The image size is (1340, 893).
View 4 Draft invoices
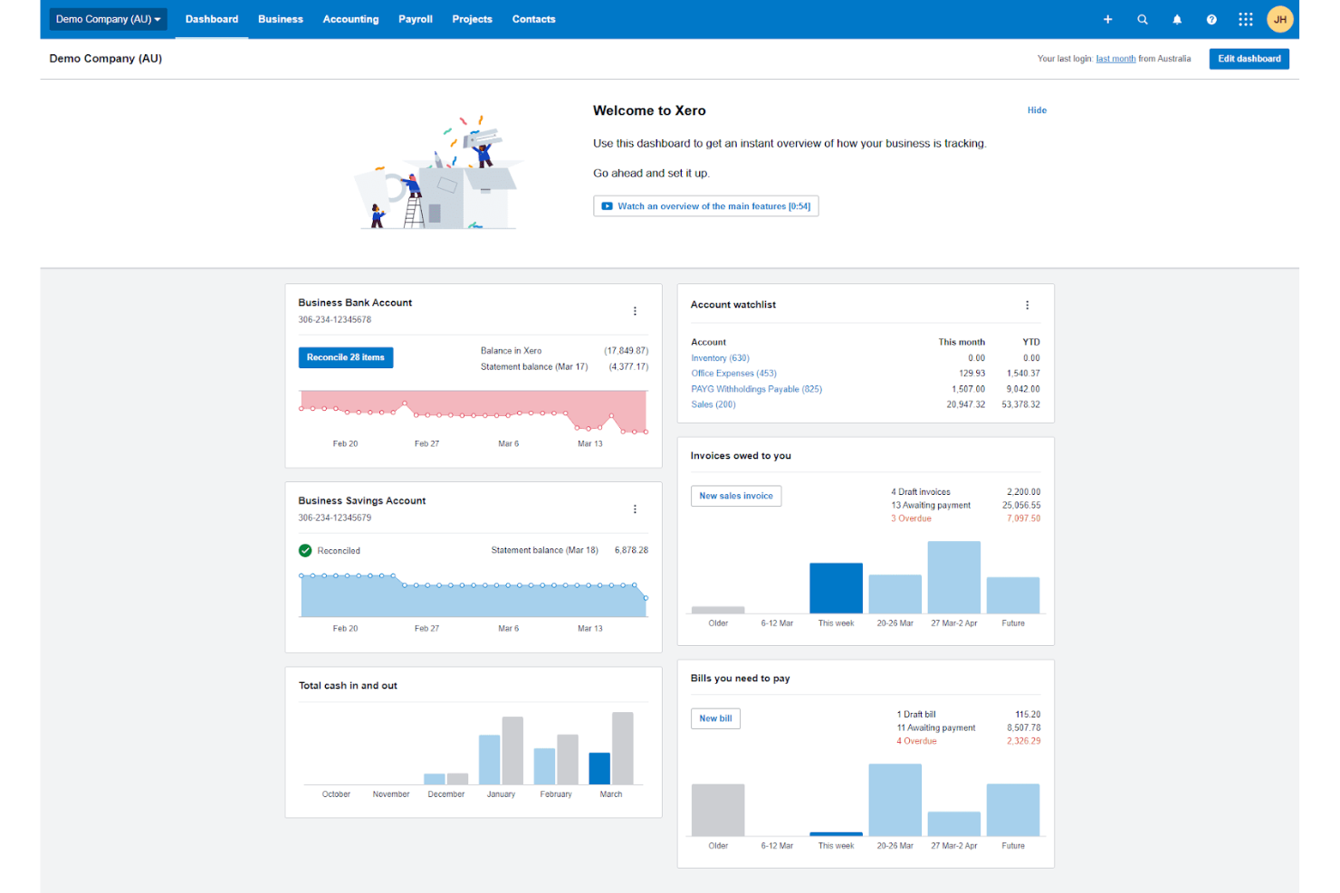pyautogui.click(x=921, y=492)
